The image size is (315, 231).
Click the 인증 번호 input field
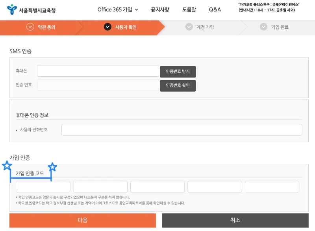tap(97, 85)
